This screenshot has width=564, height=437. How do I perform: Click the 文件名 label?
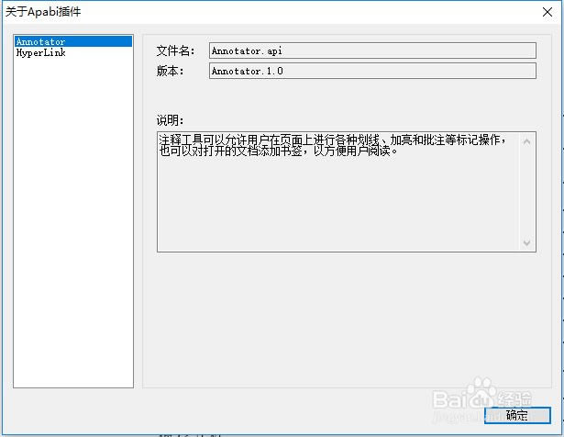pyautogui.click(x=175, y=50)
